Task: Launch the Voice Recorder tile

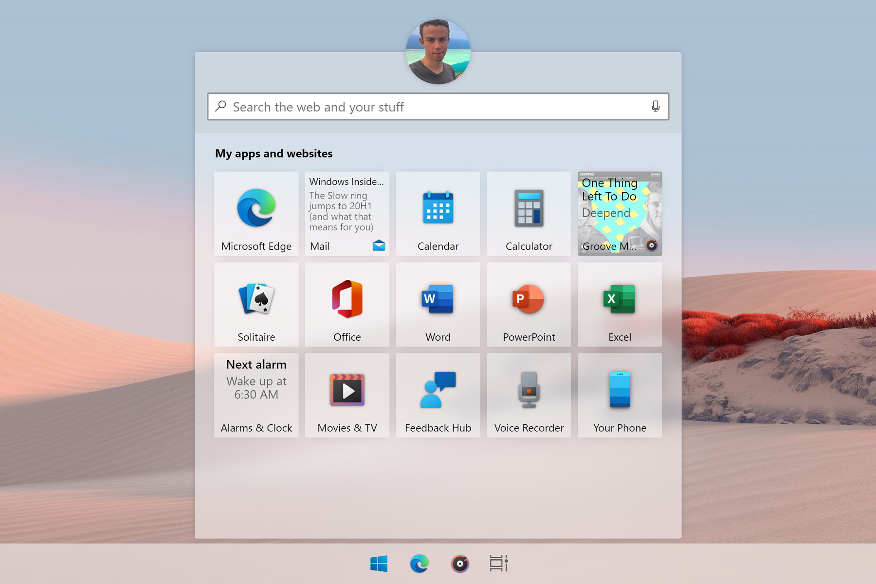Action: click(529, 395)
